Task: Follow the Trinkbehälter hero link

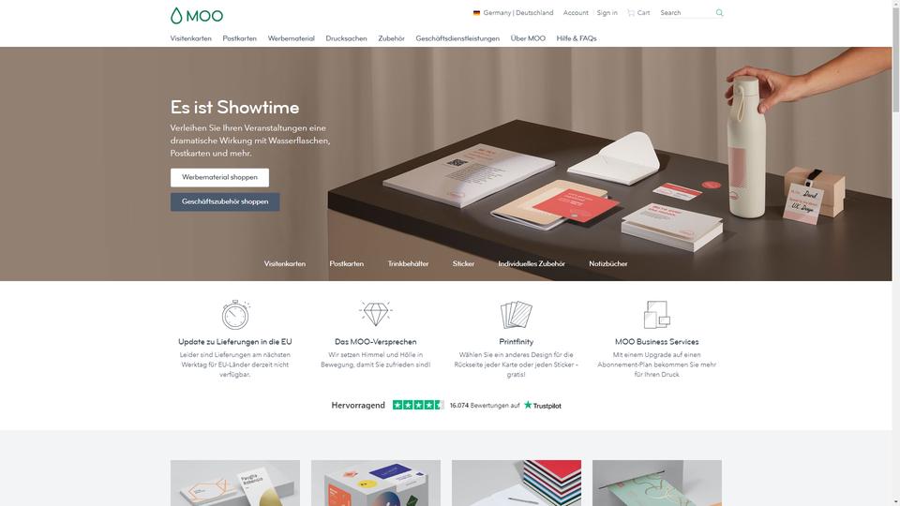Action: (x=408, y=264)
